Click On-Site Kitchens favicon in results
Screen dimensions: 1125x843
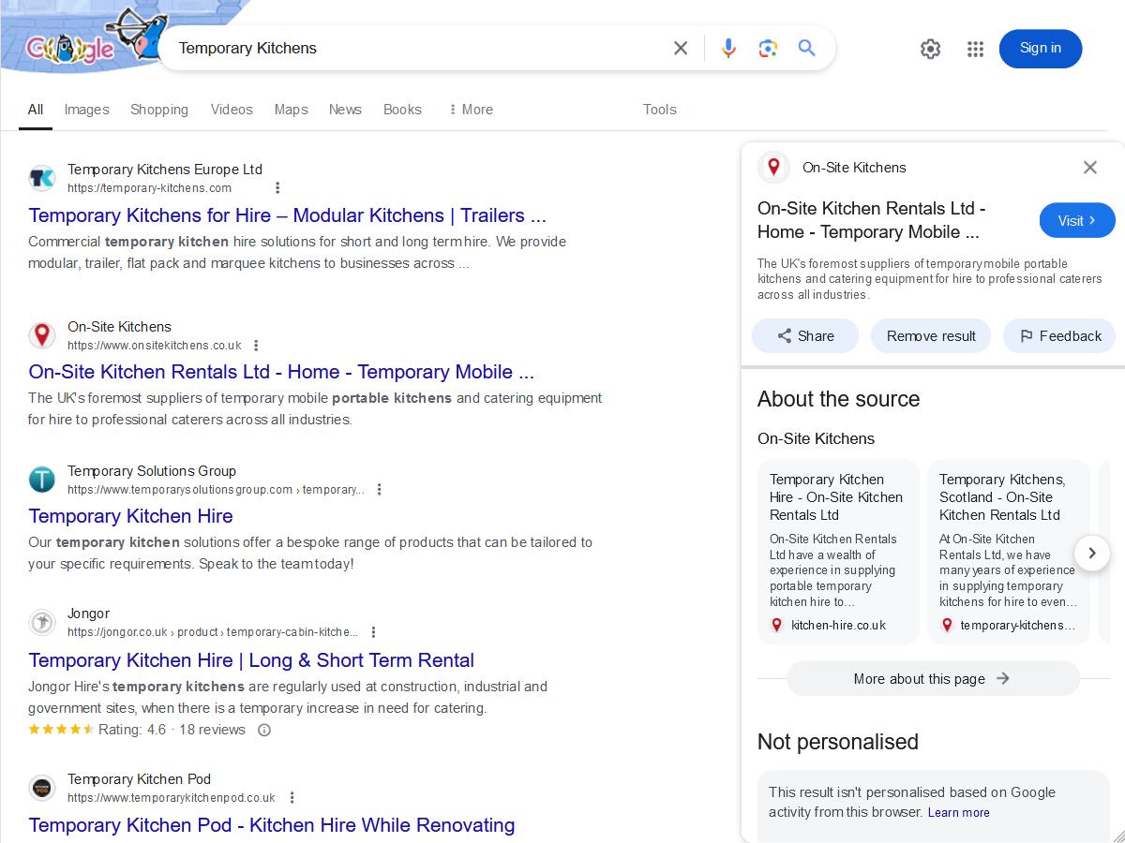[x=42, y=335]
